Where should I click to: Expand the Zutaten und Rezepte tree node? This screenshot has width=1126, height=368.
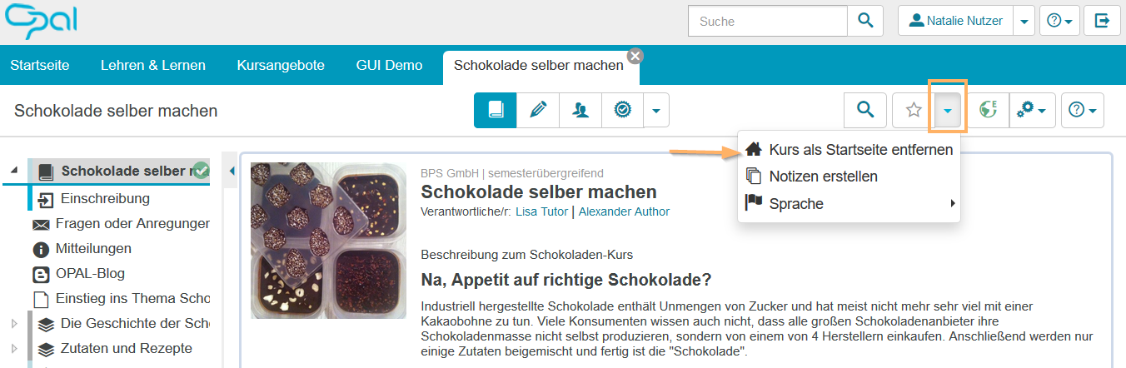[x=13, y=349]
